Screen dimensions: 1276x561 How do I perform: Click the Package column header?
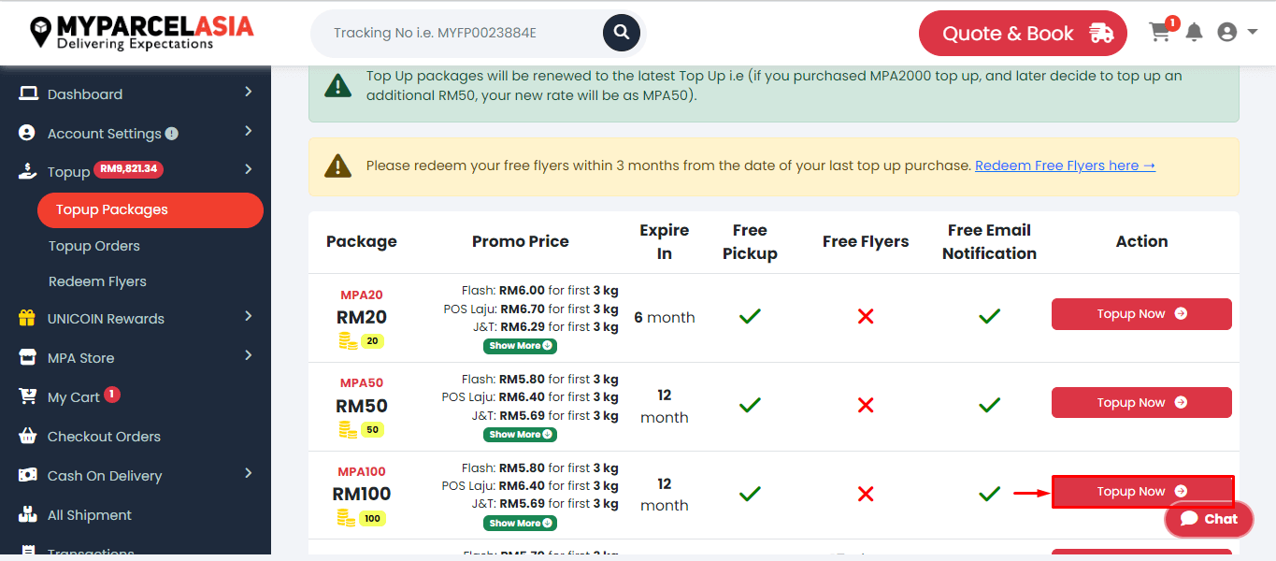(x=362, y=241)
